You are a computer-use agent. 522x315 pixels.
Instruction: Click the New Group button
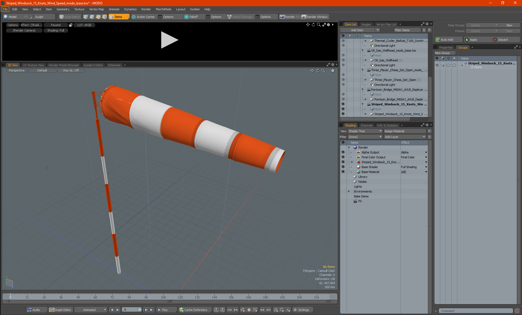(x=442, y=53)
